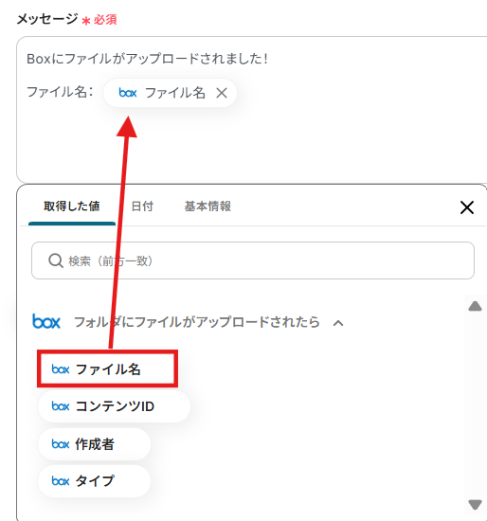This screenshot has height=521, width=487.
Task: Remove the ファイル名 chip with its X icon
Action: click(x=222, y=93)
